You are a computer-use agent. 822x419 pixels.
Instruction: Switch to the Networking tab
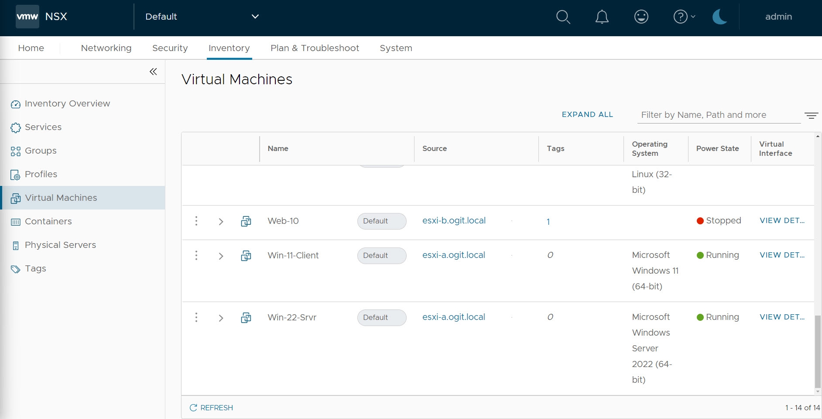click(106, 48)
